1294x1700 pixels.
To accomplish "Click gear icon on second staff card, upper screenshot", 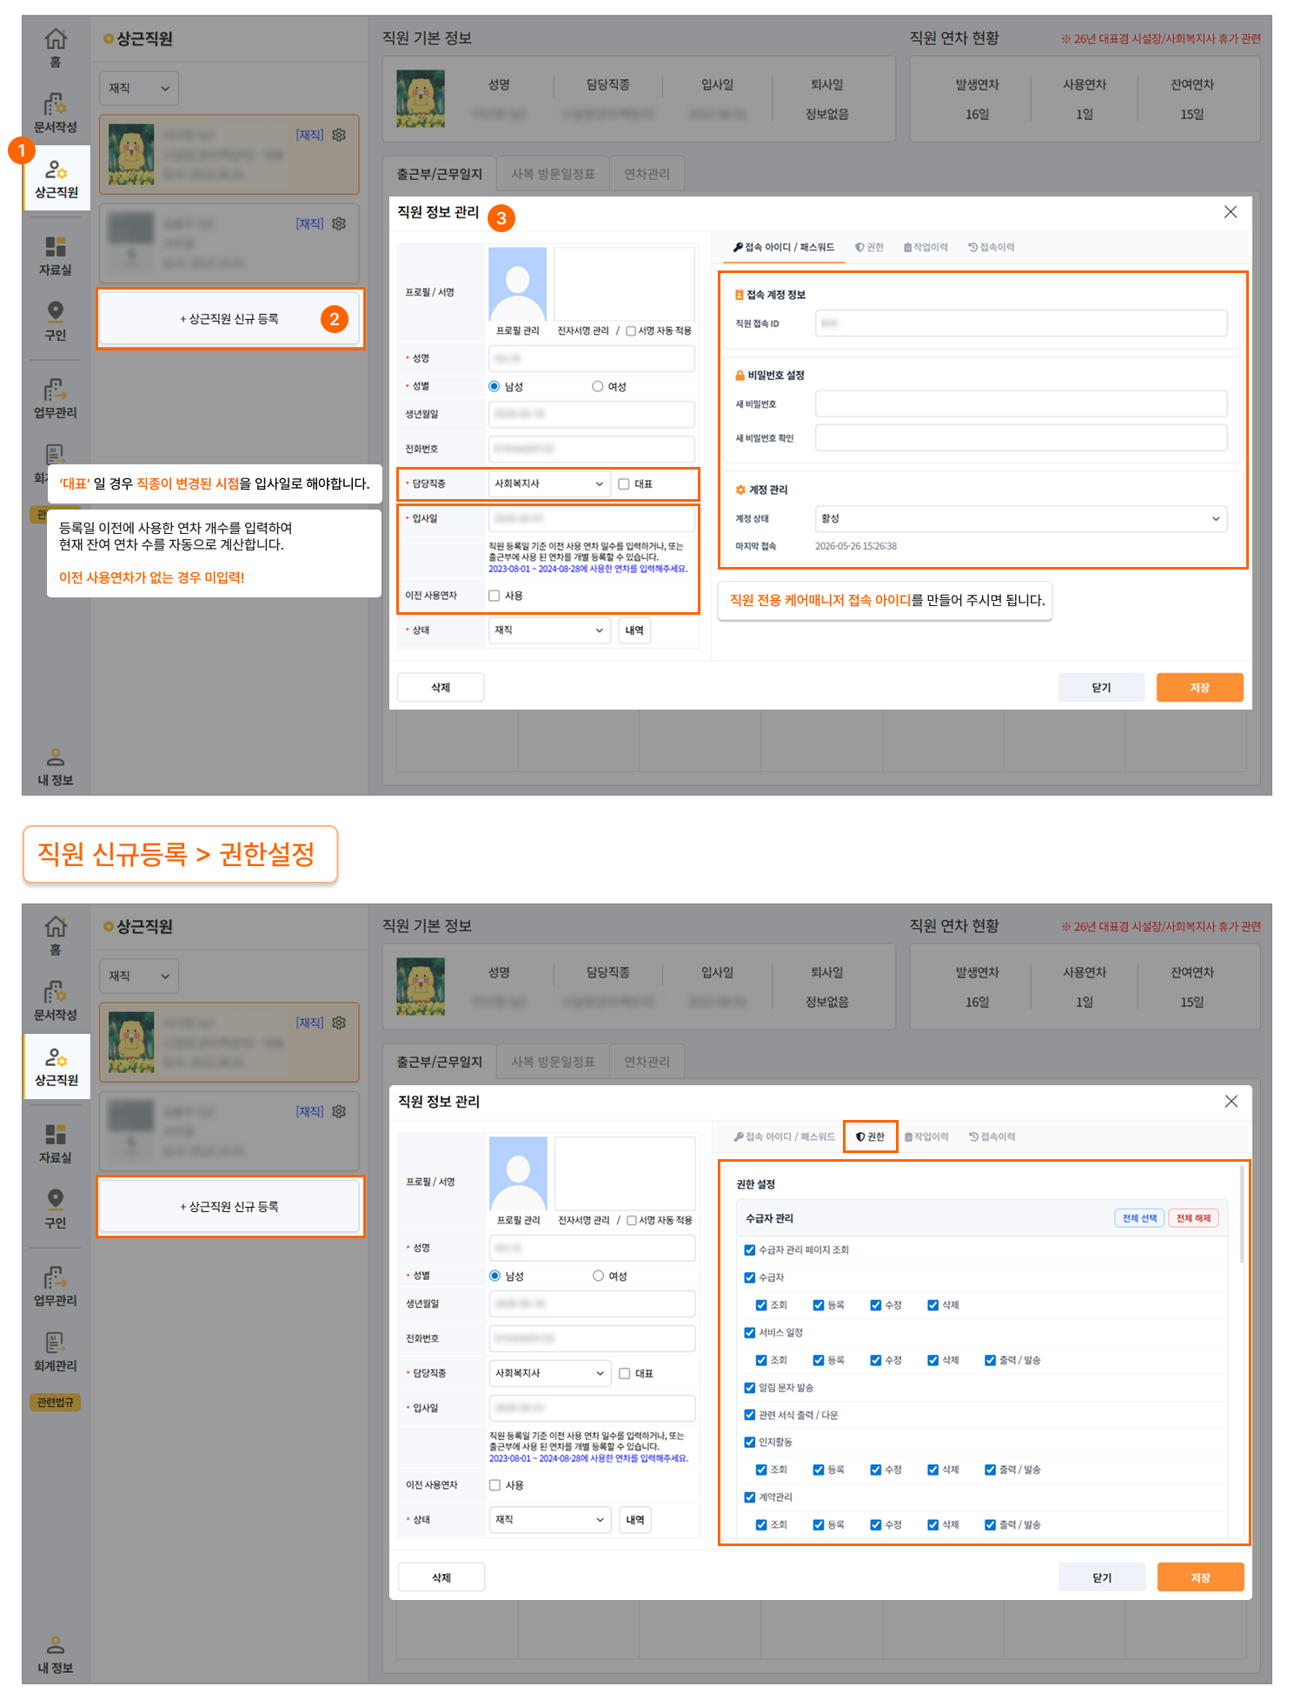I will click(339, 223).
